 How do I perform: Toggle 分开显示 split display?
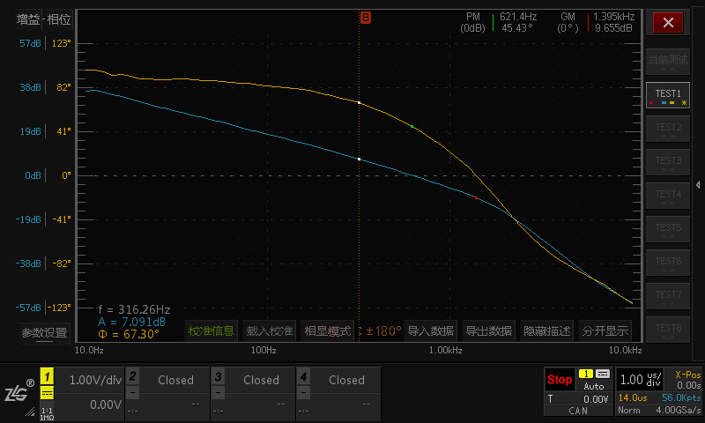605,331
